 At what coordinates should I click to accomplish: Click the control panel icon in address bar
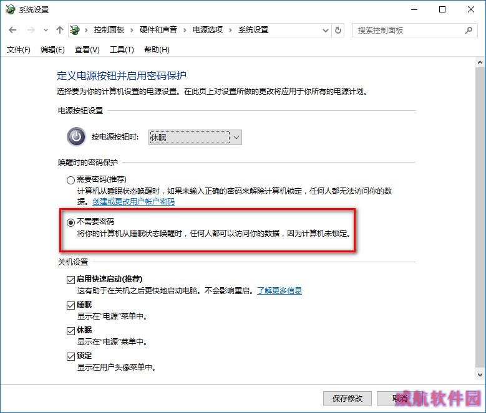[x=75, y=30]
